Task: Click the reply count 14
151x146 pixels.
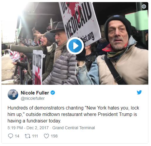Action: point(17,136)
